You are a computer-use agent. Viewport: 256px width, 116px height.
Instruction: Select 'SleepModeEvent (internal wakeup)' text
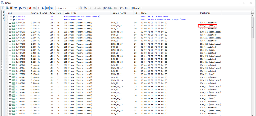82,17
